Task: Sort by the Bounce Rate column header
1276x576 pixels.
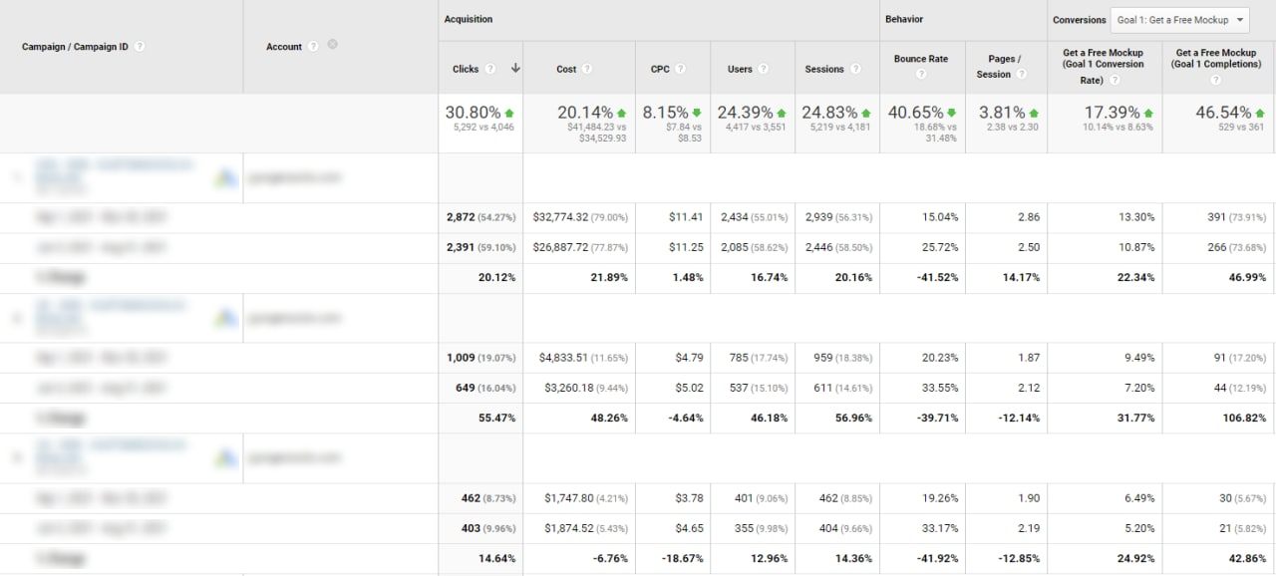Action: pos(921,59)
